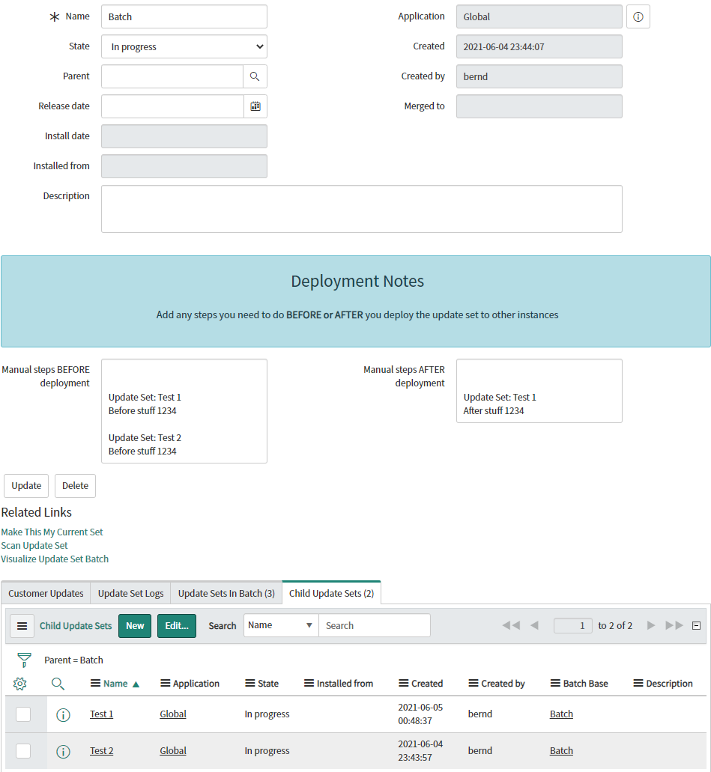The height and width of the screenshot is (772, 711).
Task: Select the Child Update Sets (2) tab
Action: coord(332,593)
